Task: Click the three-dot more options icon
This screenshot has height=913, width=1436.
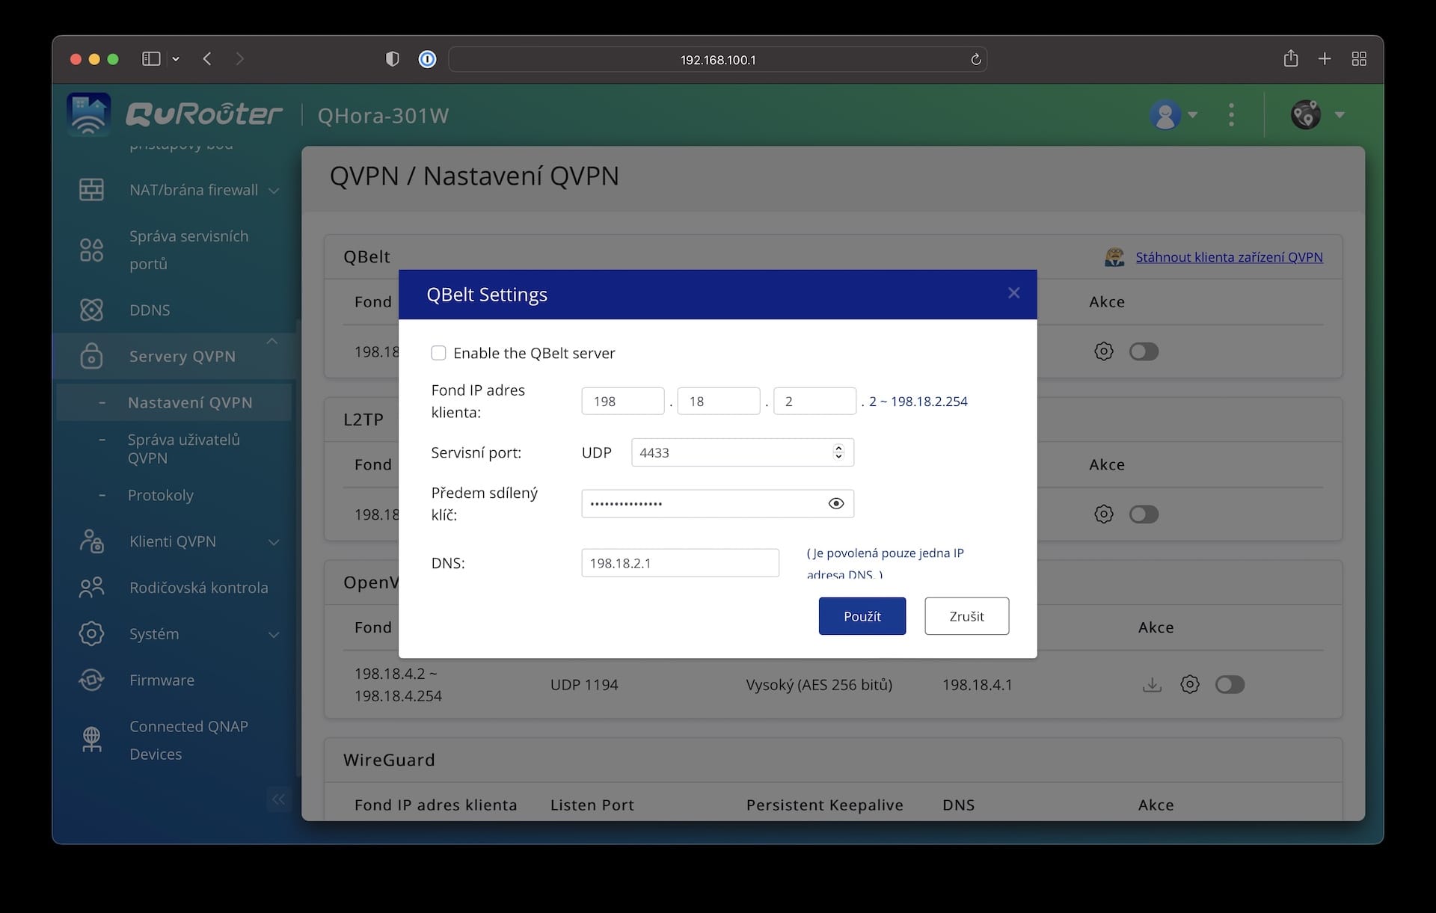Action: point(1231,115)
